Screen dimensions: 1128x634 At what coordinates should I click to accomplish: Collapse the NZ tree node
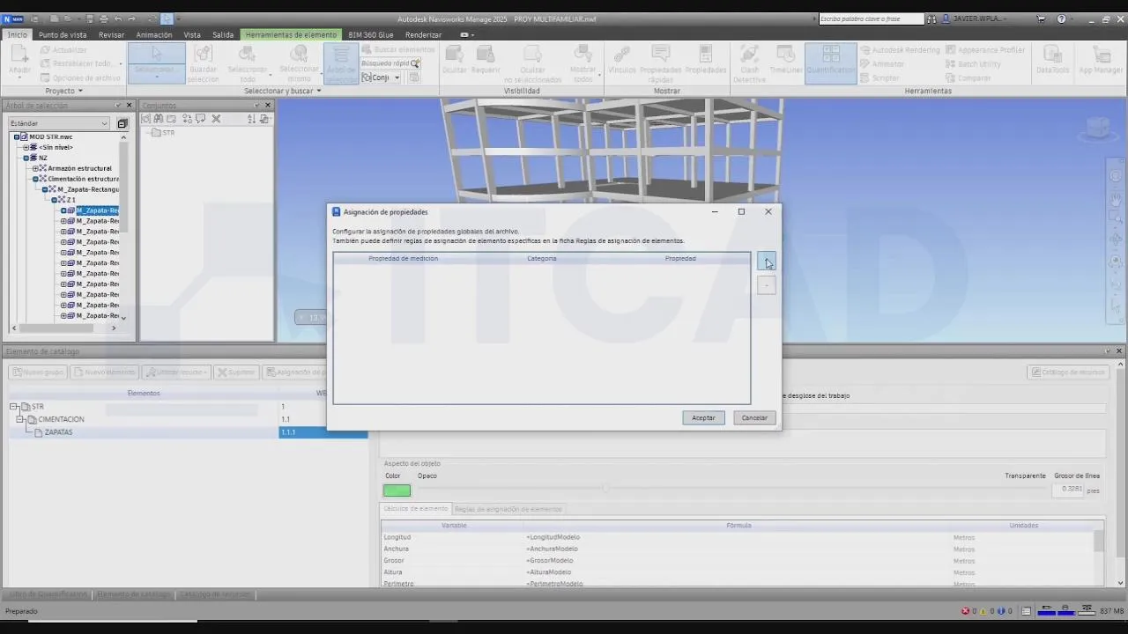coord(26,158)
